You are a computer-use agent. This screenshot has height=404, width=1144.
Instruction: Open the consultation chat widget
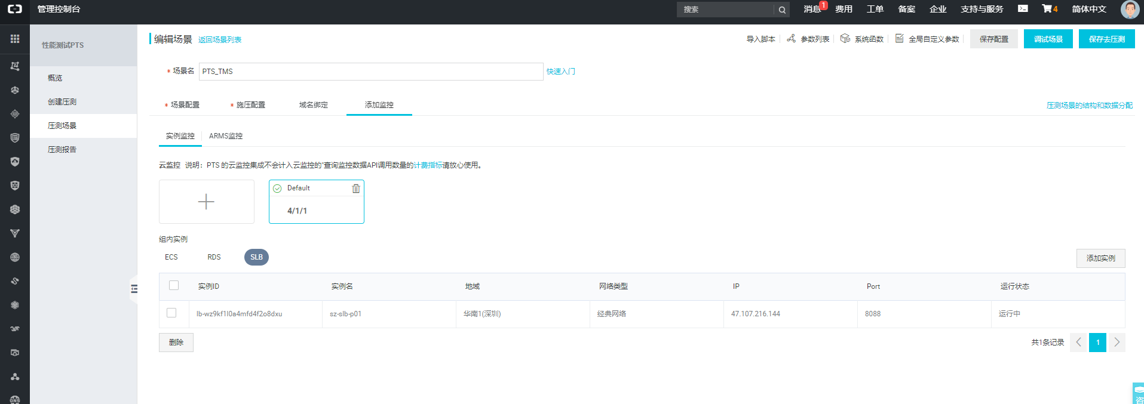pyautogui.click(x=1138, y=393)
